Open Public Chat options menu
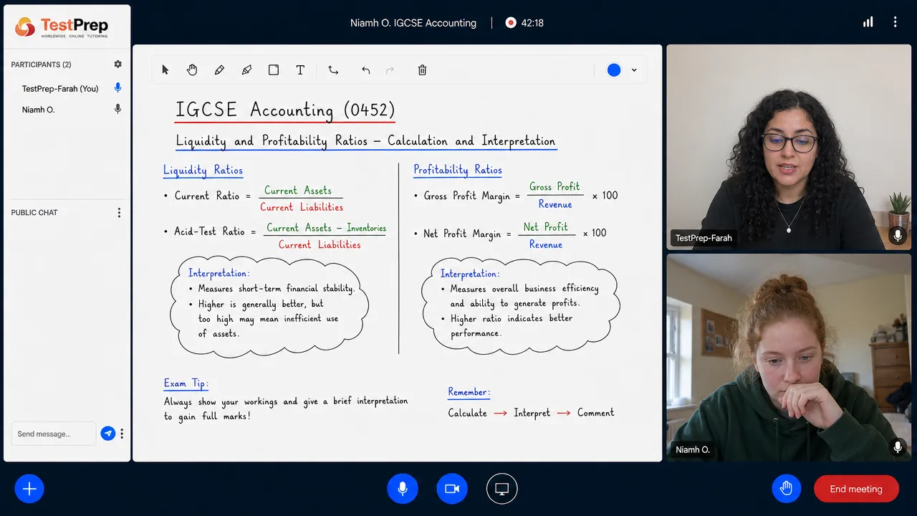Screen dimensions: 917x516 [x=119, y=213]
